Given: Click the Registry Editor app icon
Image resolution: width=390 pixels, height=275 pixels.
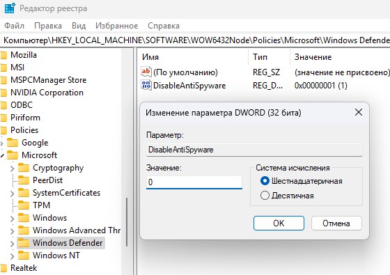Looking at the screenshot, I should click(x=10, y=8).
